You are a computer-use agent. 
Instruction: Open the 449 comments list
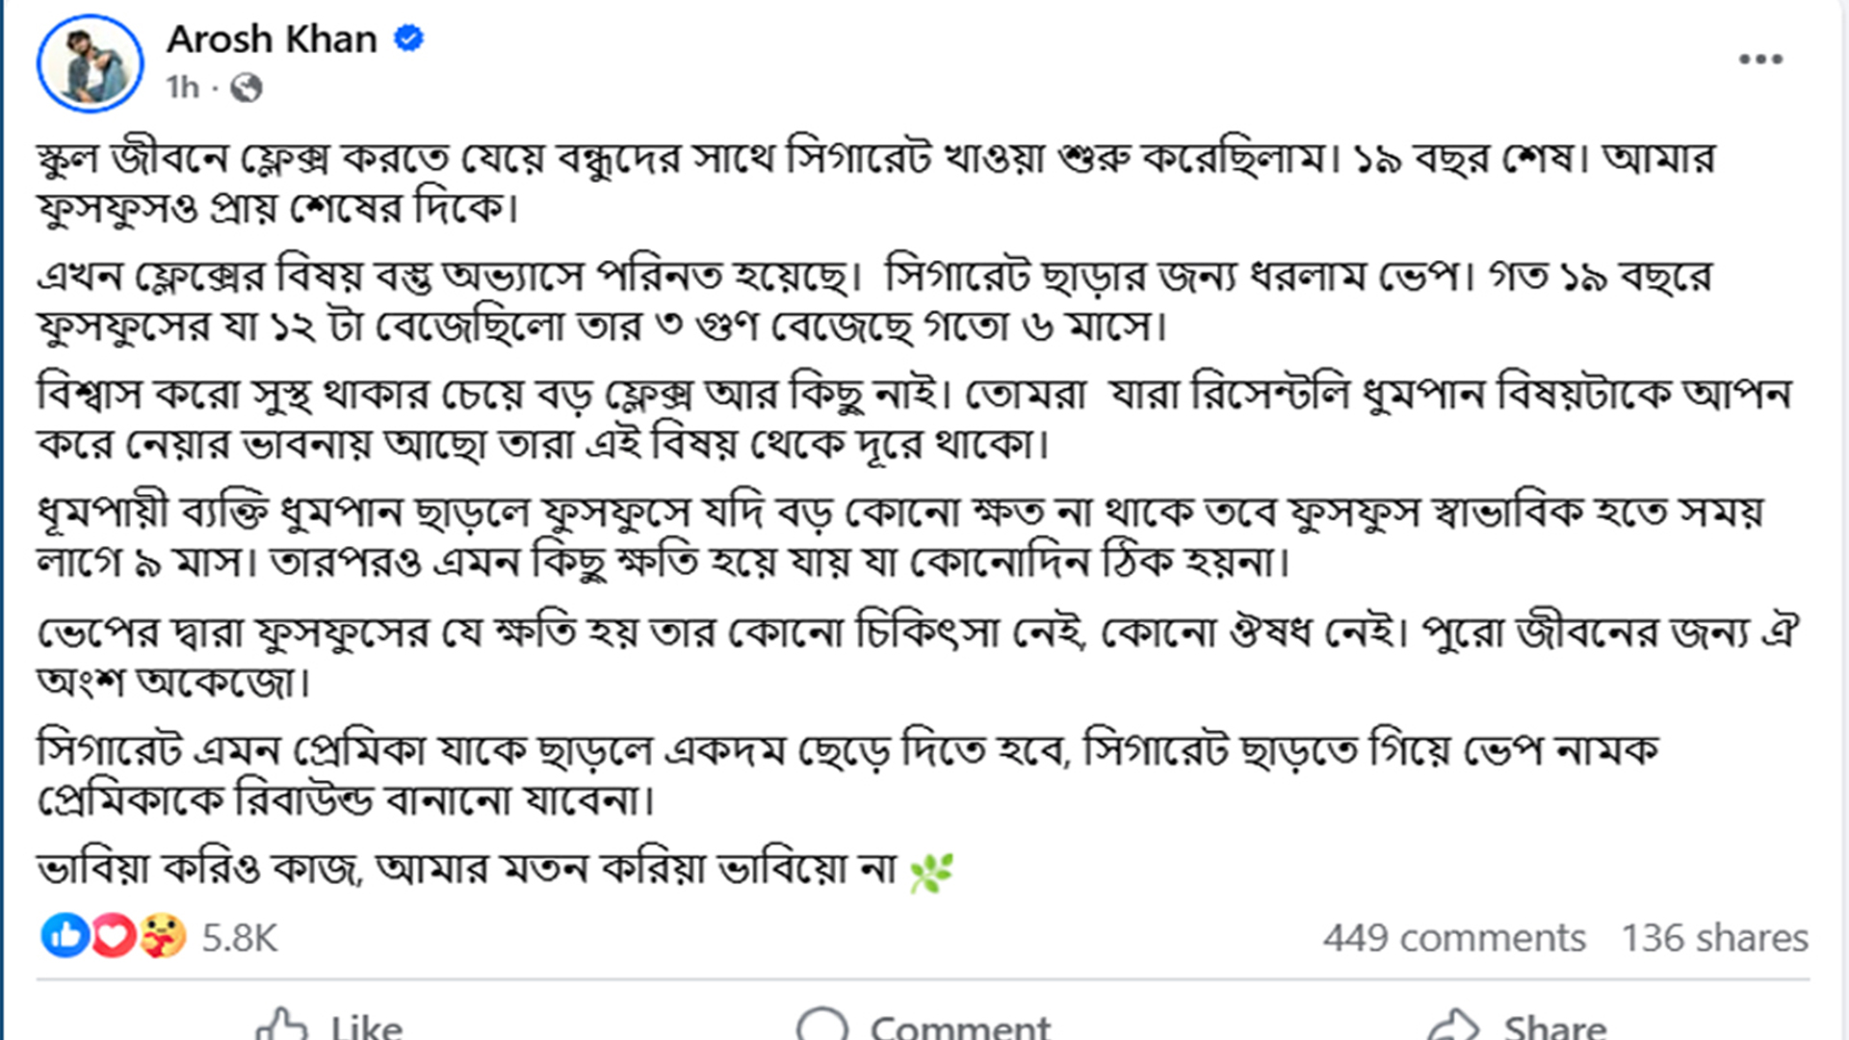(x=1453, y=938)
